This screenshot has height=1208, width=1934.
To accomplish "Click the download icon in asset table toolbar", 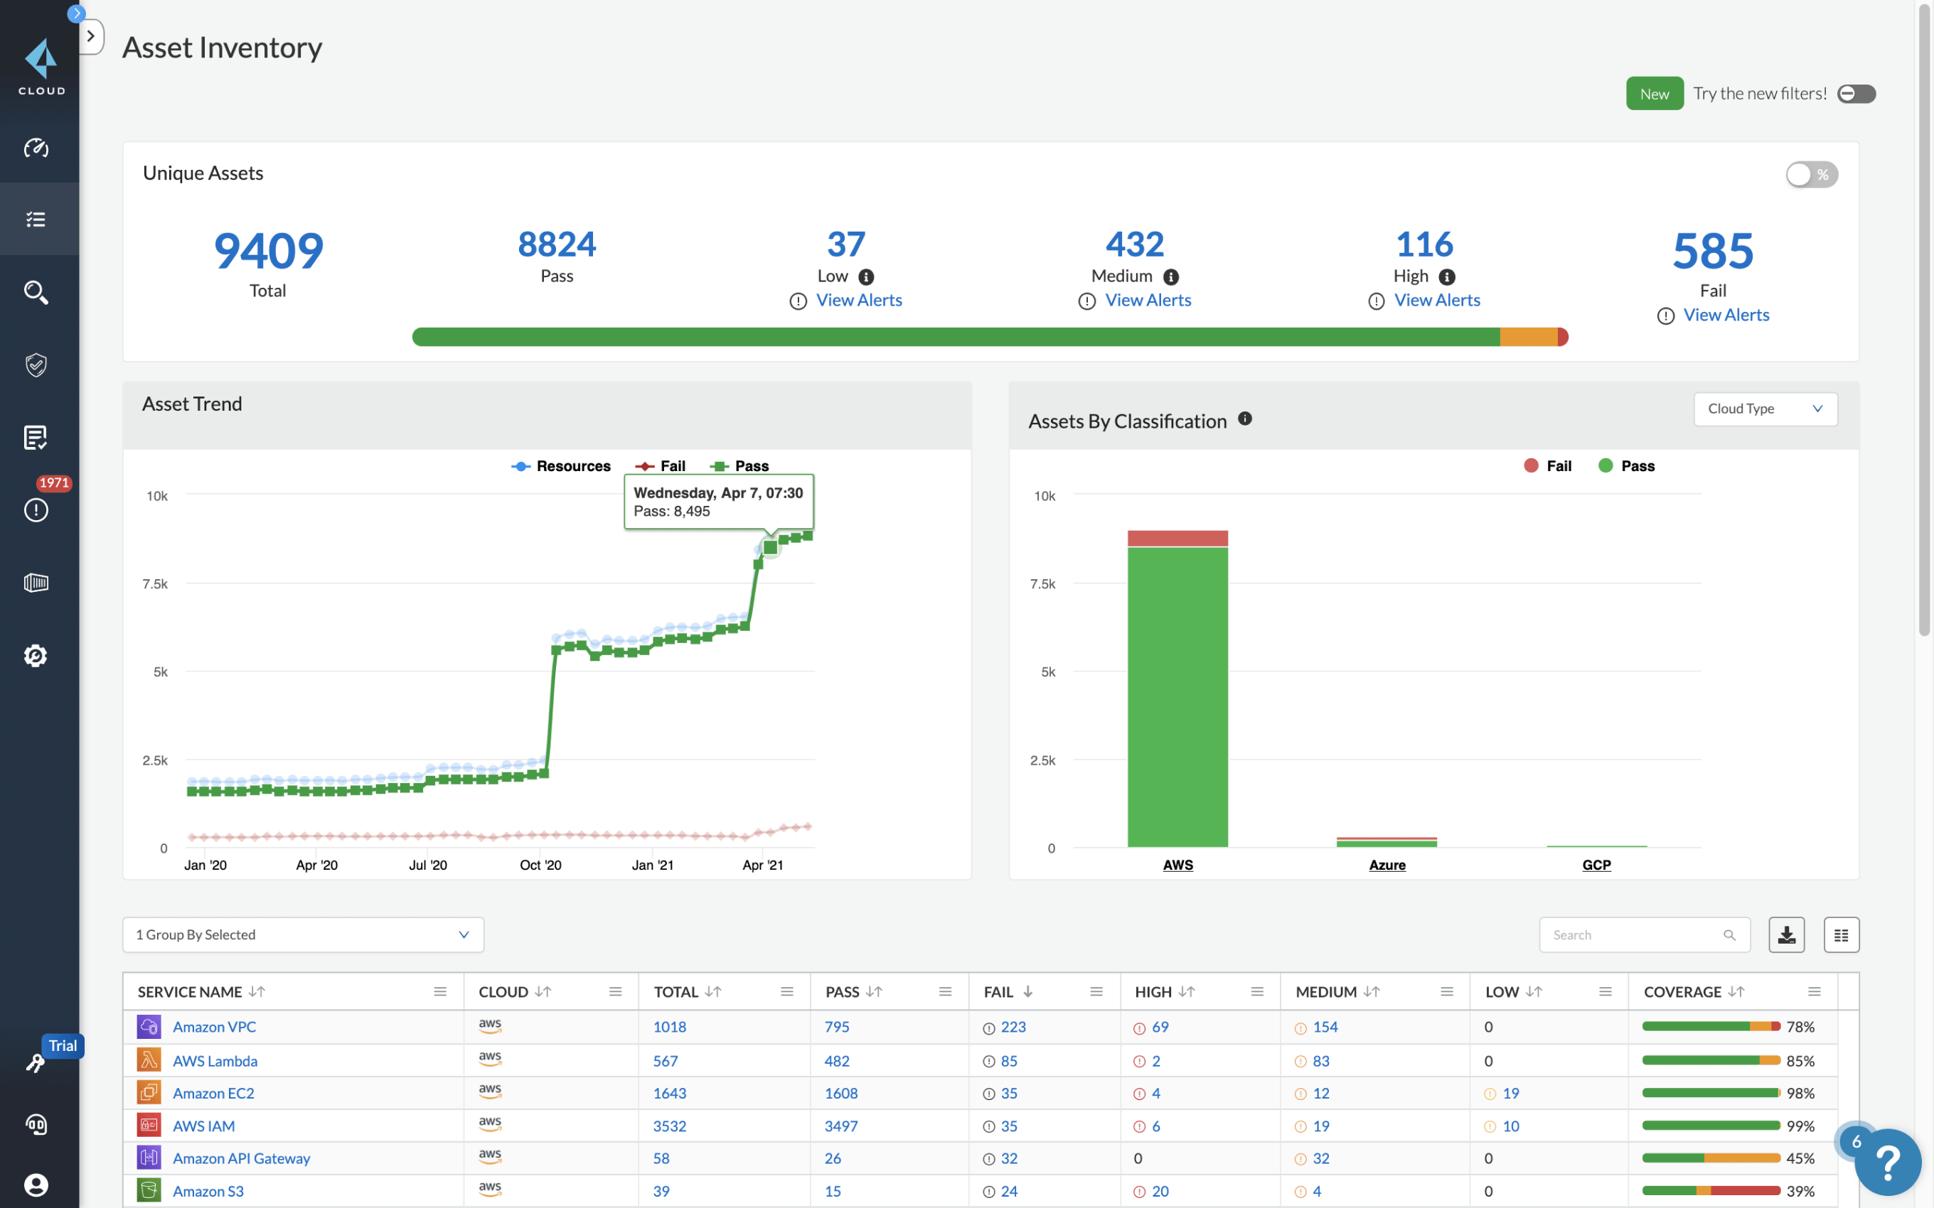I will pyautogui.click(x=1786, y=934).
